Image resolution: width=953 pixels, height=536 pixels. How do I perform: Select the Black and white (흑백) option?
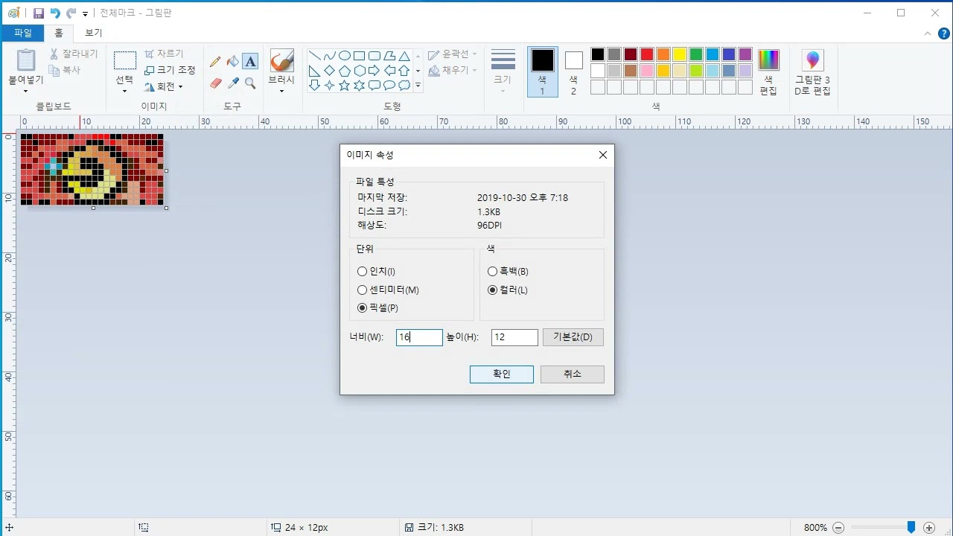492,272
